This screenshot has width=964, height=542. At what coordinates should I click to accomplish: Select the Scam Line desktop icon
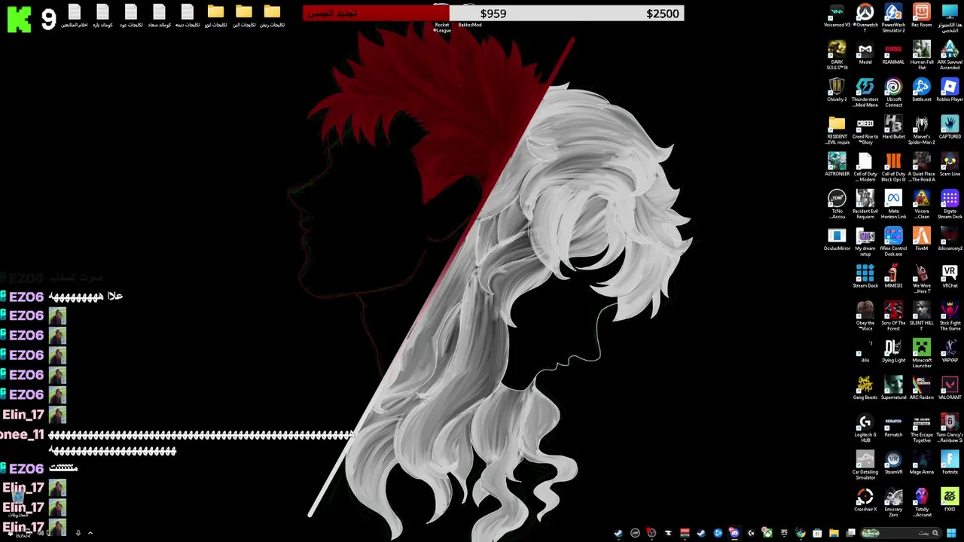click(950, 165)
